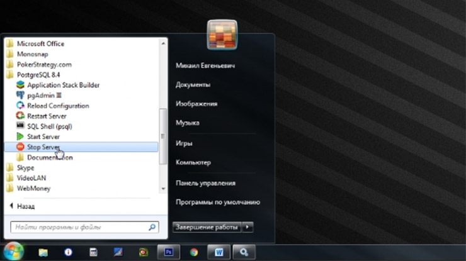This screenshot has width=466, height=261.
Task: Open the Application Stack Builder icon
Action: [x=20, y=85]
